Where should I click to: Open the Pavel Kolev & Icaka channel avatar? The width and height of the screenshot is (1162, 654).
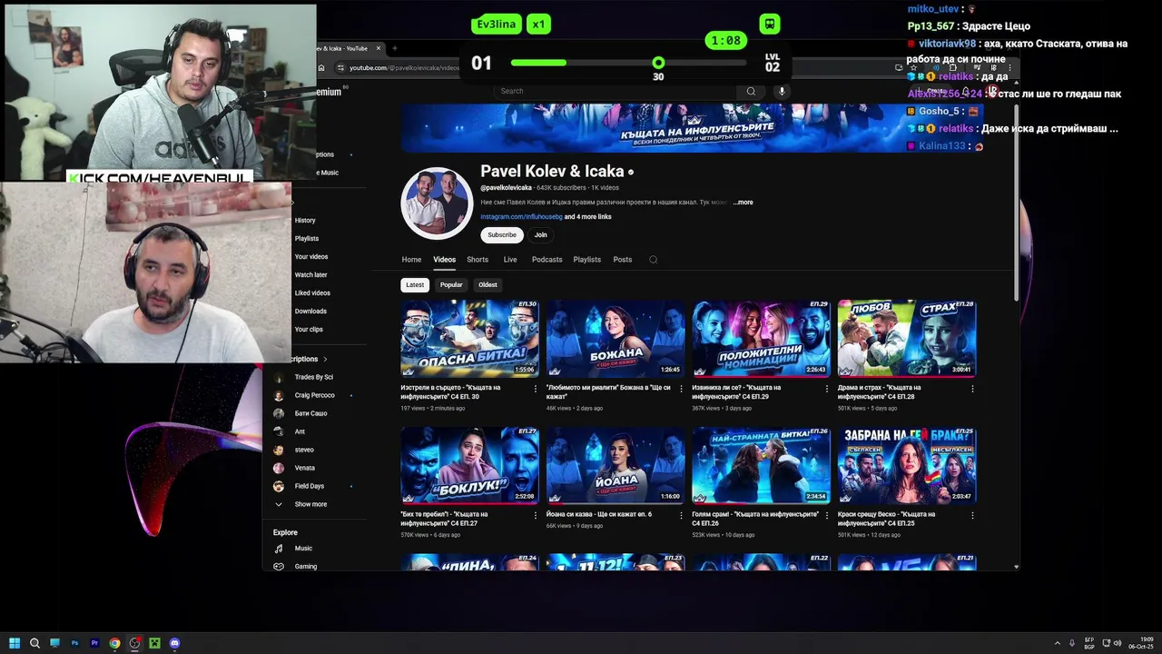(x=437, y=203)
